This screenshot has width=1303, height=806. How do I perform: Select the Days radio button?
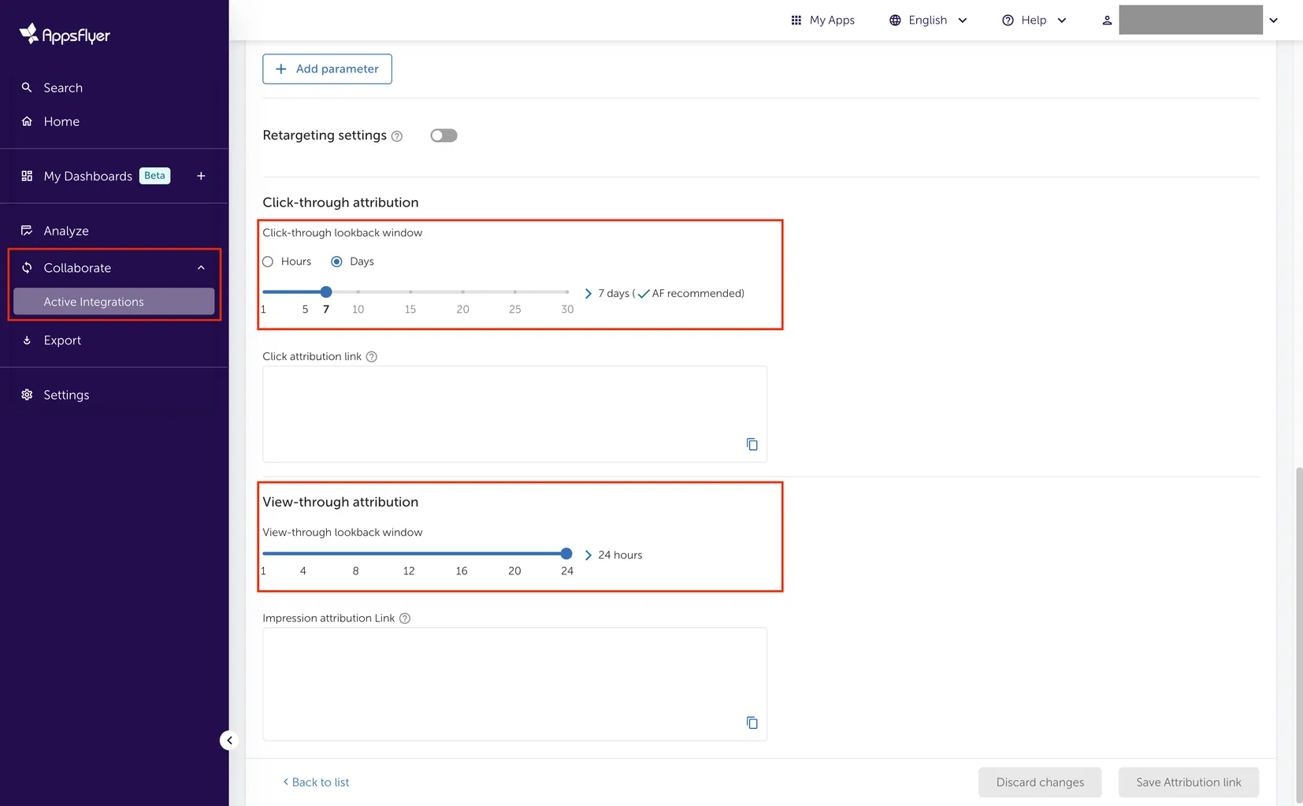tap(336, 261)
